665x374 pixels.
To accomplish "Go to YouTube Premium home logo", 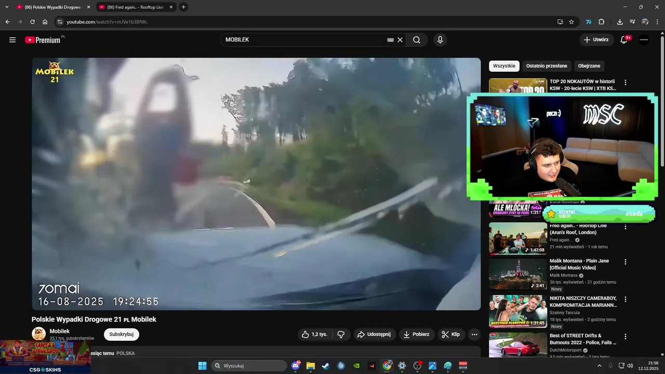I will [x=44, y=40].
